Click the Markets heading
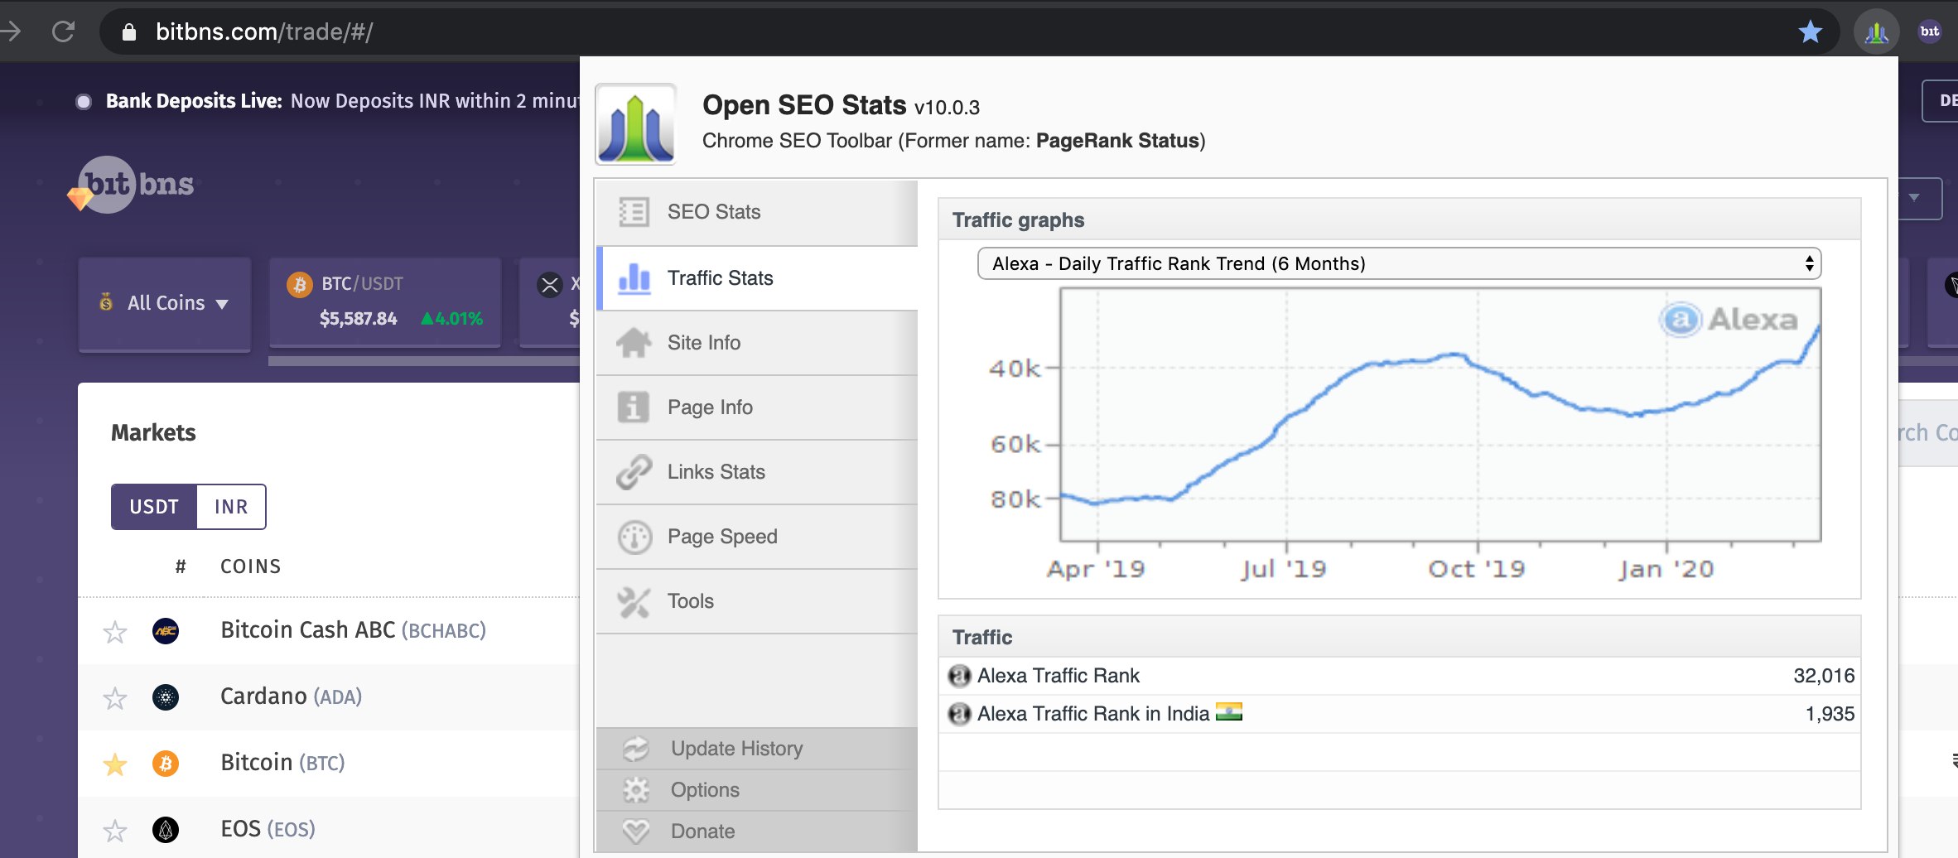Image resolution: width=1958 pixels, height=858 pixels. coord(153,433)
